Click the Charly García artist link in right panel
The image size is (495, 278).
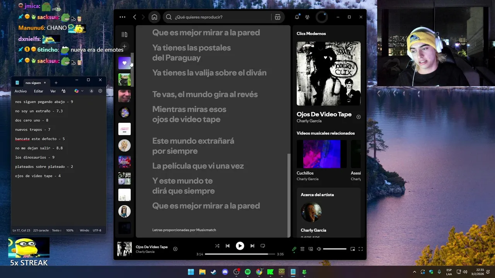309,121
